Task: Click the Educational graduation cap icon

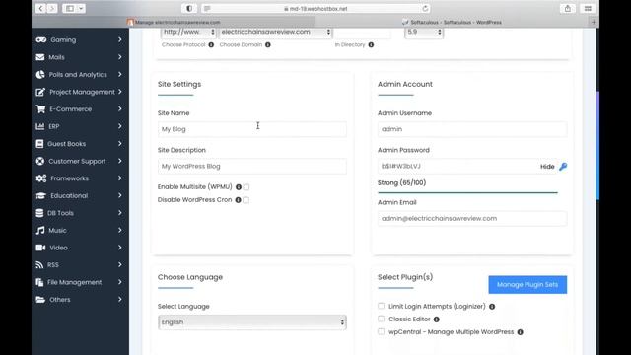Action: pos(40,195)
